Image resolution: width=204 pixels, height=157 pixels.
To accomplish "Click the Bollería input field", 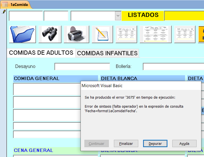I will (x=173, y=67).
